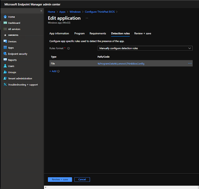Open the Endpoint security shield icon
This screenshot has width=199, height=189.
point(5,54)
